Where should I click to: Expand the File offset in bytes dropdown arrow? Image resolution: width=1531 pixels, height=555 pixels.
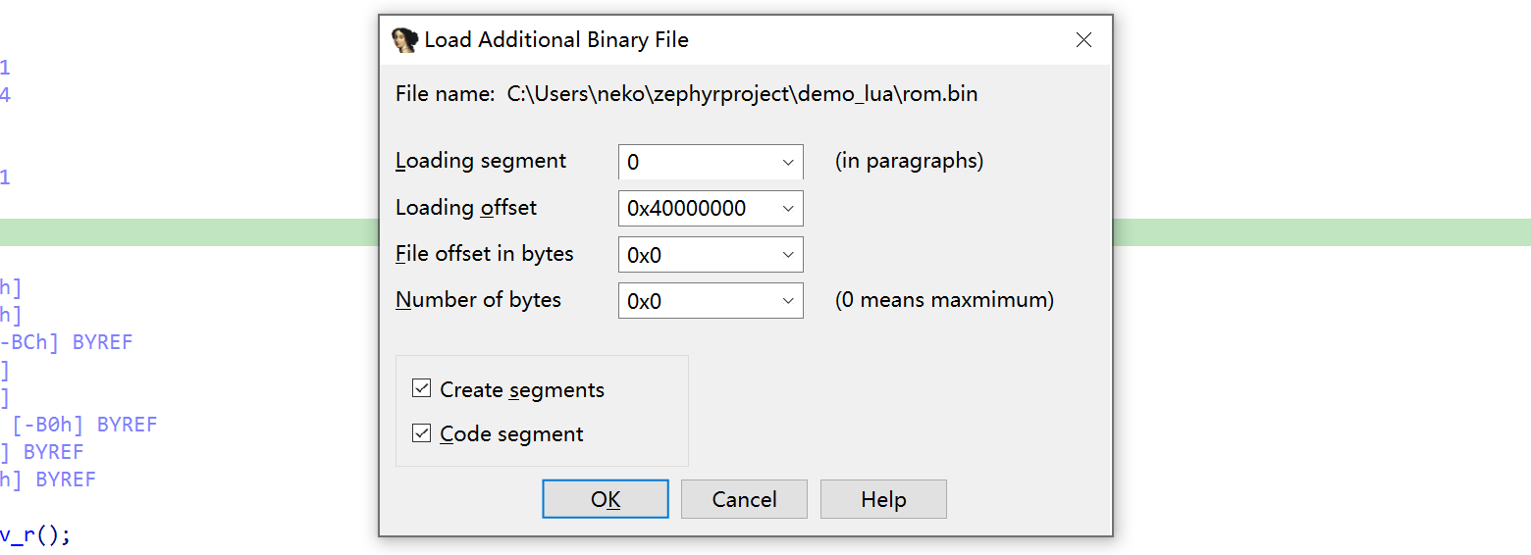[x=788, y=255]
